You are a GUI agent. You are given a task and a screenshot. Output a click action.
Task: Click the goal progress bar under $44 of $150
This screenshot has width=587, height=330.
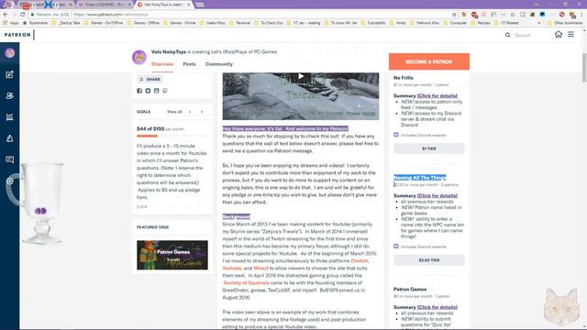pos(172,136)
